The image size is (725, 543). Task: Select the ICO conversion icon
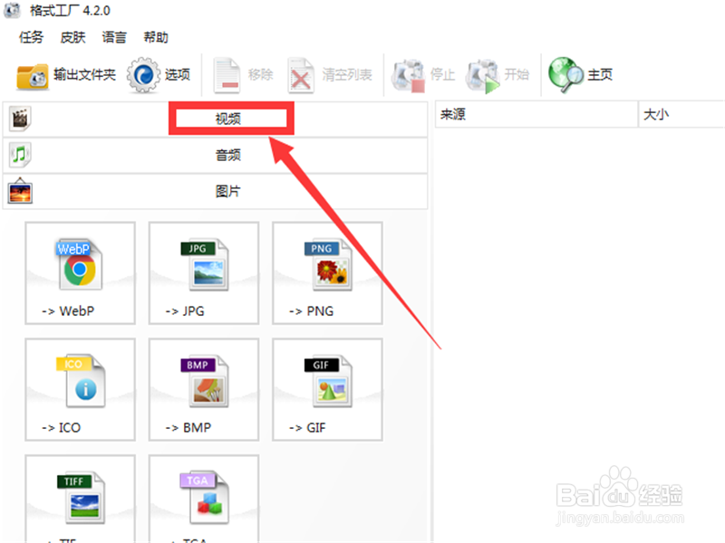[81, 381]
